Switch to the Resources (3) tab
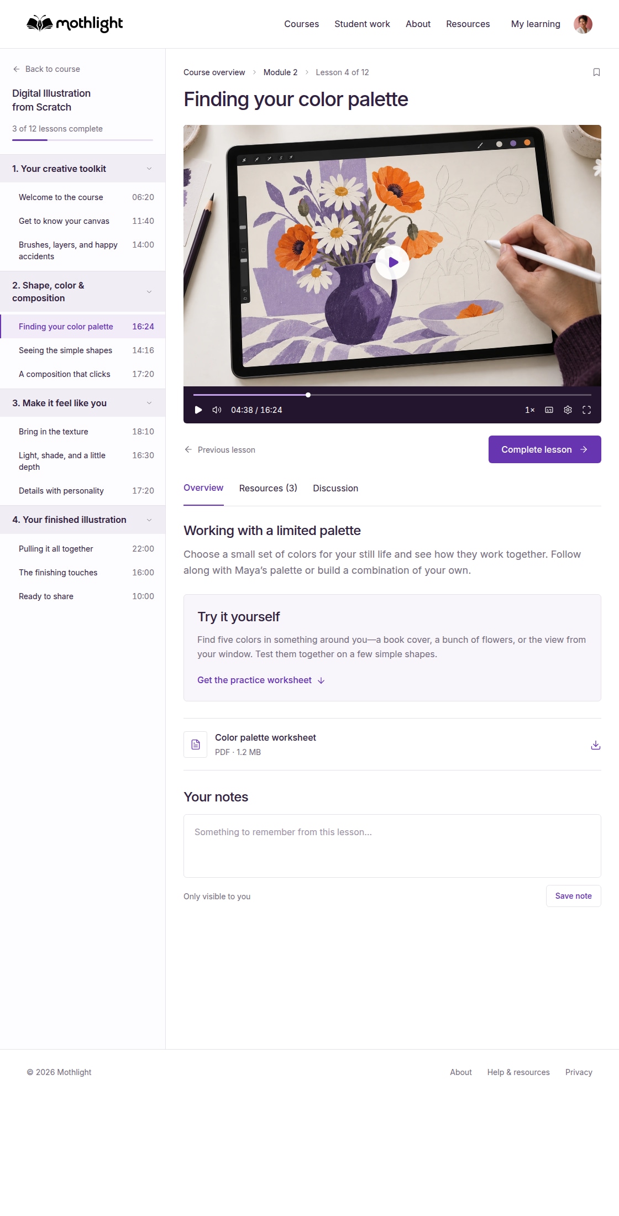 pyautogui.click(x=268, y=488)
